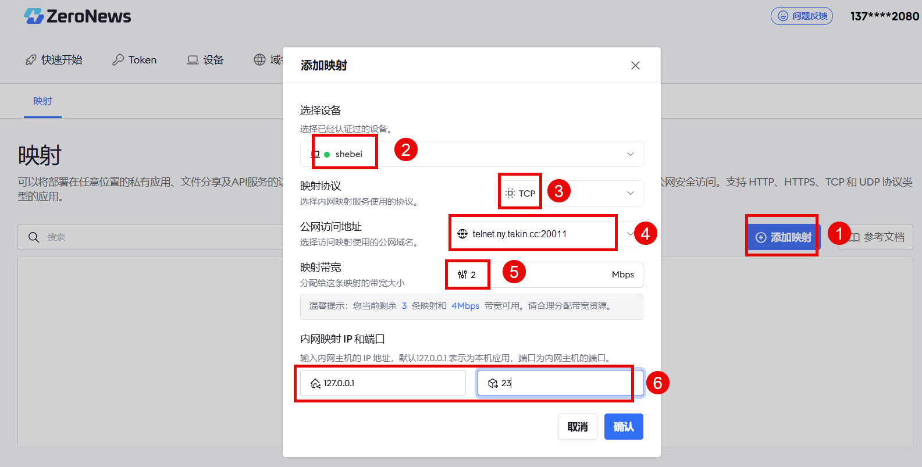Click the globe icon in the nav bar
The image size is (922, 467).
click(259, 60)
